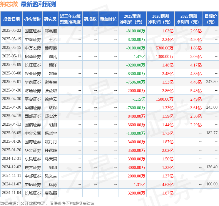Image resolution: width=219 pixels, height=206 pixels.
Task: Click the 5300.00万 forecast value
Action: (165, 48)
